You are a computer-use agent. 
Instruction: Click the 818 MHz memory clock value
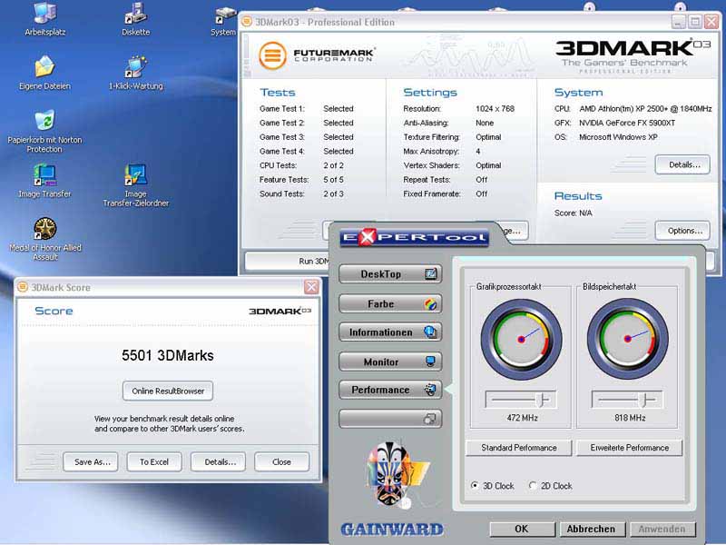coord(630,418)
